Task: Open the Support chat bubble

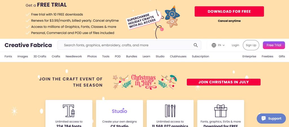Action: click(271, 119)
